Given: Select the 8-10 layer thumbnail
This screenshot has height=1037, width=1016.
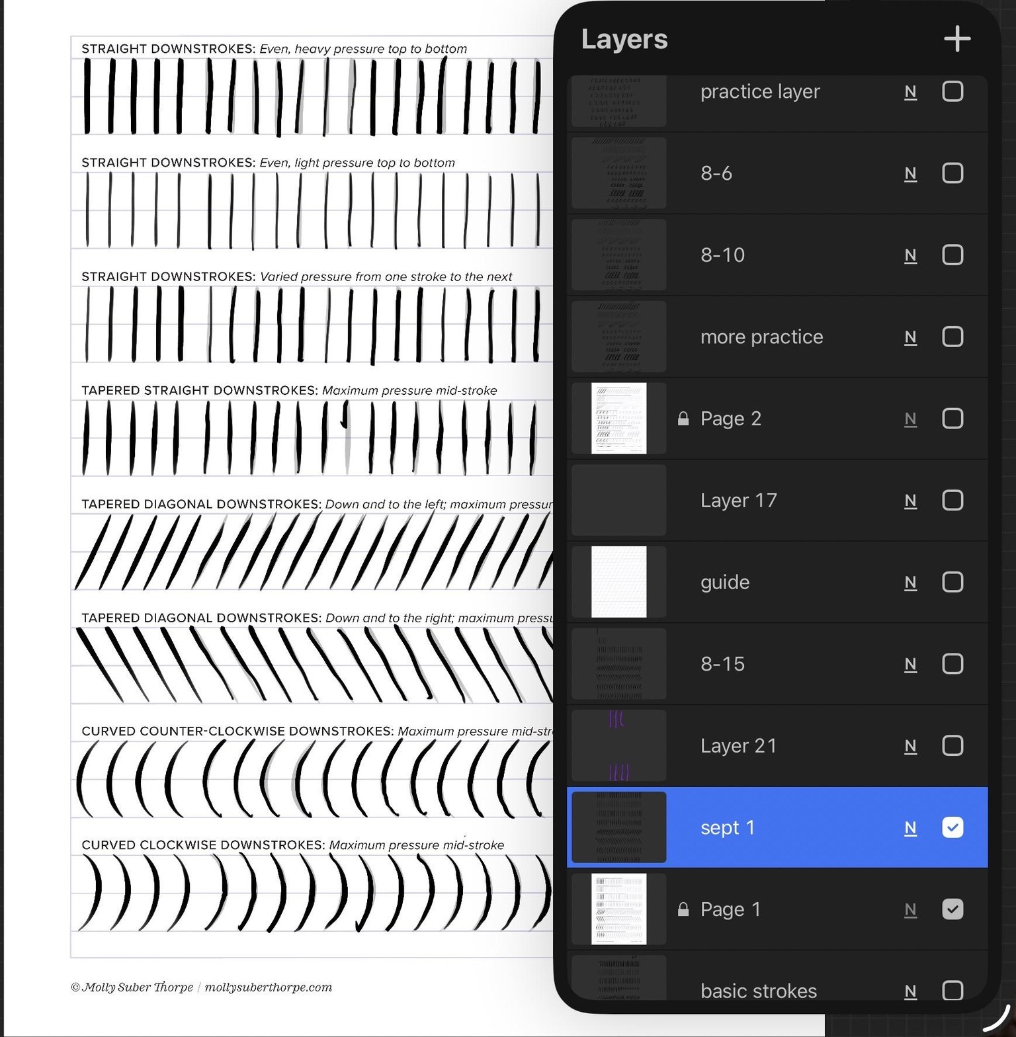Looking at the screenshot, I should click(x=618, y=255).
